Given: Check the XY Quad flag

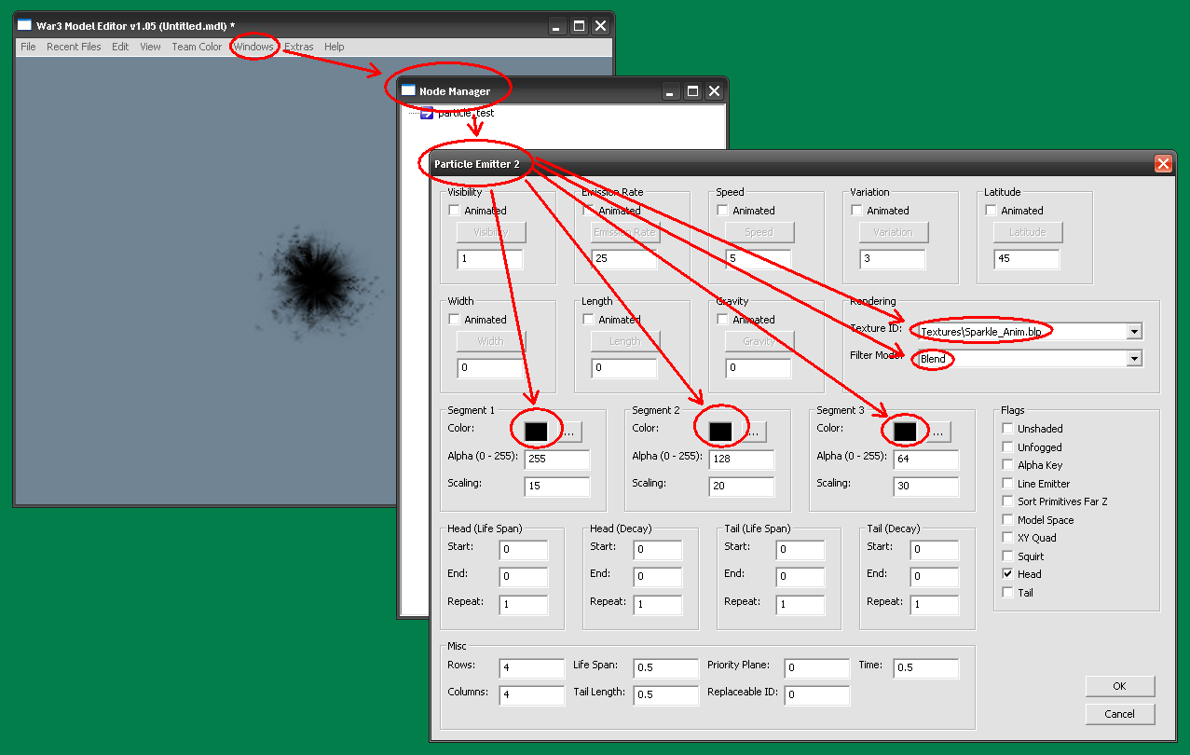Looking at the screenshot, I should 1007,538.
